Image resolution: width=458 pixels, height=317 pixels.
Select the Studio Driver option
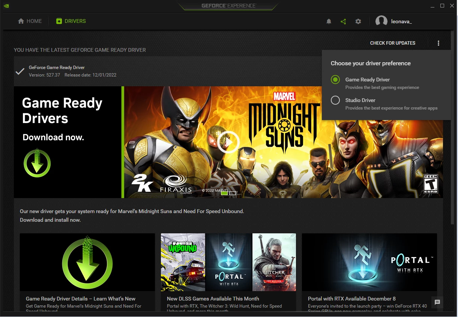[335, 100]
